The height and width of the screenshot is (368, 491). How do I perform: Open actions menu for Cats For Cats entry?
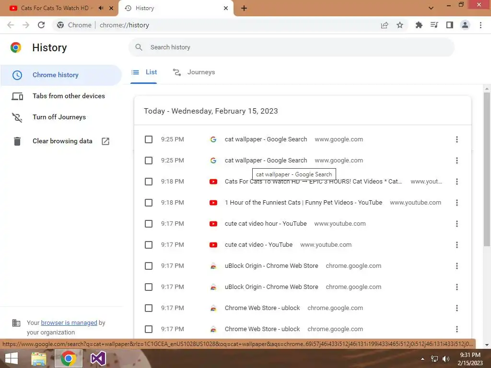[457, 182]
